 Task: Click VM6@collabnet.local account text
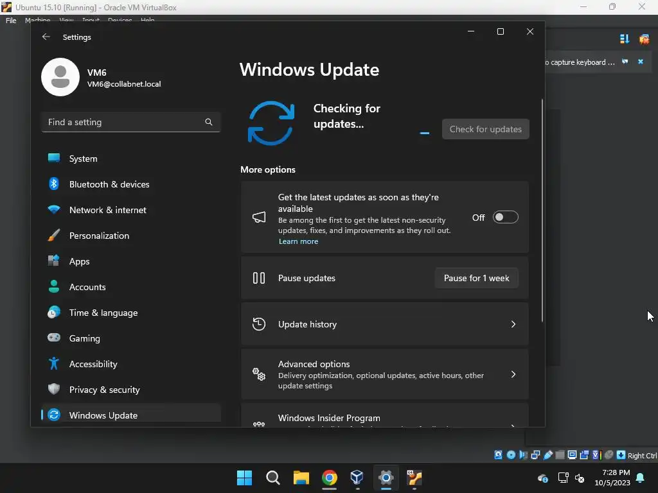[x=124, y=84]
